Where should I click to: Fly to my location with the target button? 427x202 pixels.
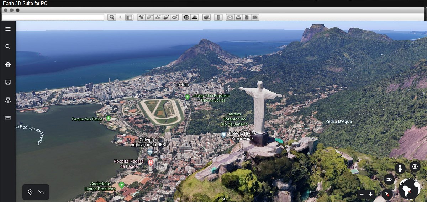[415, 166]
